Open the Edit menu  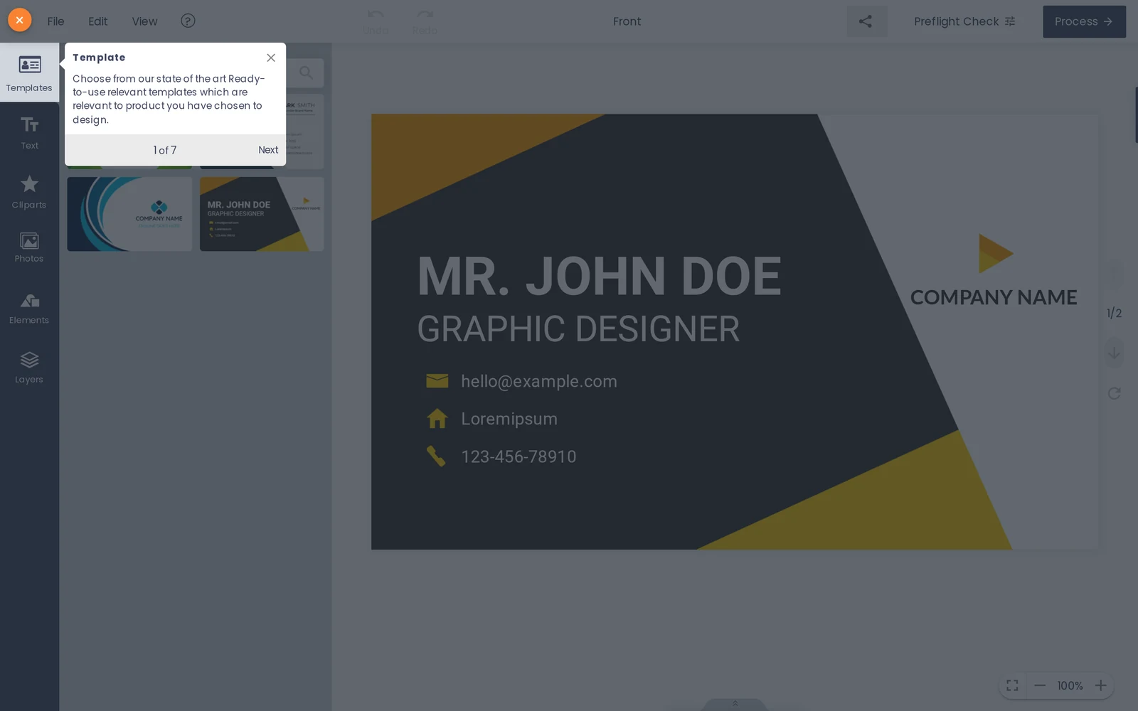tap(97, 21)
